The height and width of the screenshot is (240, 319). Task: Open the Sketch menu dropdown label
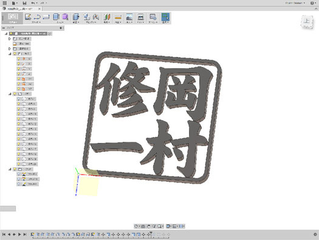pyautogui.click(x=36, y=22)
